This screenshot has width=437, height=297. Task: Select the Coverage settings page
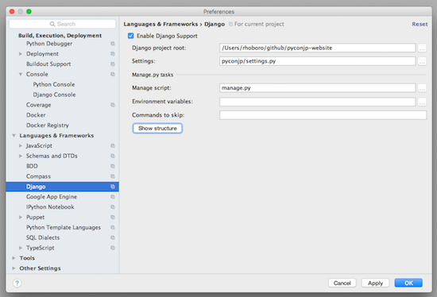(x=38, y=105)
